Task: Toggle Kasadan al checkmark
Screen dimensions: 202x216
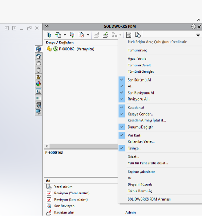Action: (x=121, y=108)
